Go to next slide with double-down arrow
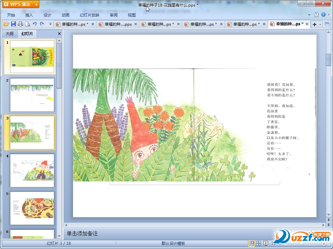The image size is (333, 249). [328, 224]
